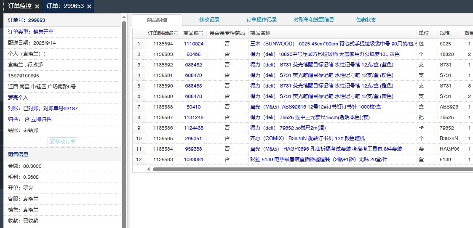The height and width of the screenshot is (228, 473).
Task: Switch to 订单监控 tab
Action: click(x=19, y=6)
